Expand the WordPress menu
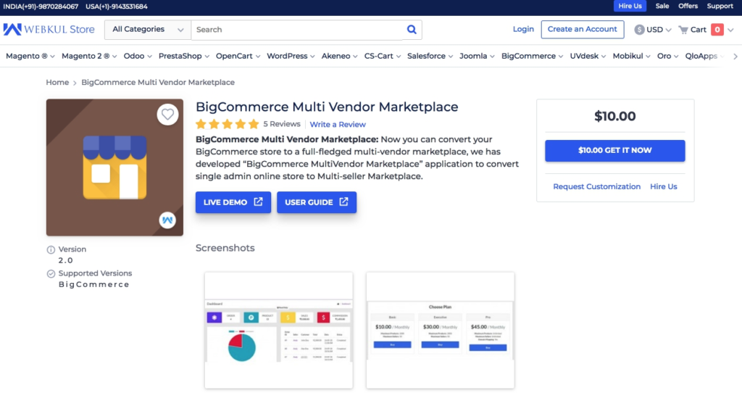742x393 pixels. (x=291, y=56)
